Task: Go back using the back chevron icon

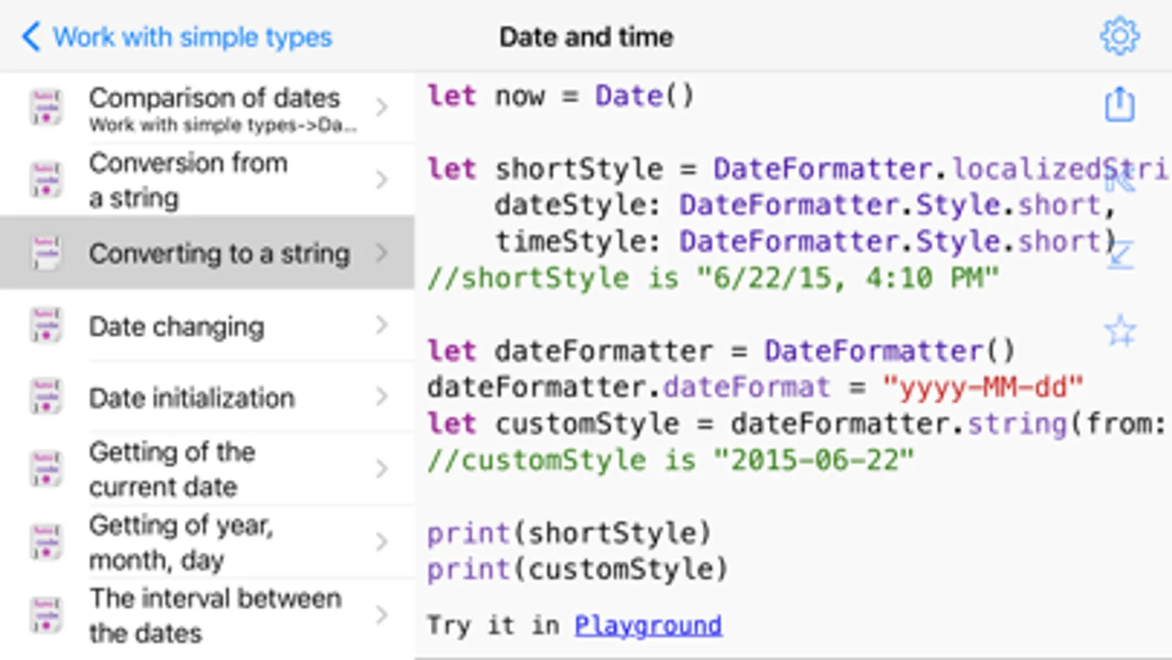Action: [x=31, y=36]
